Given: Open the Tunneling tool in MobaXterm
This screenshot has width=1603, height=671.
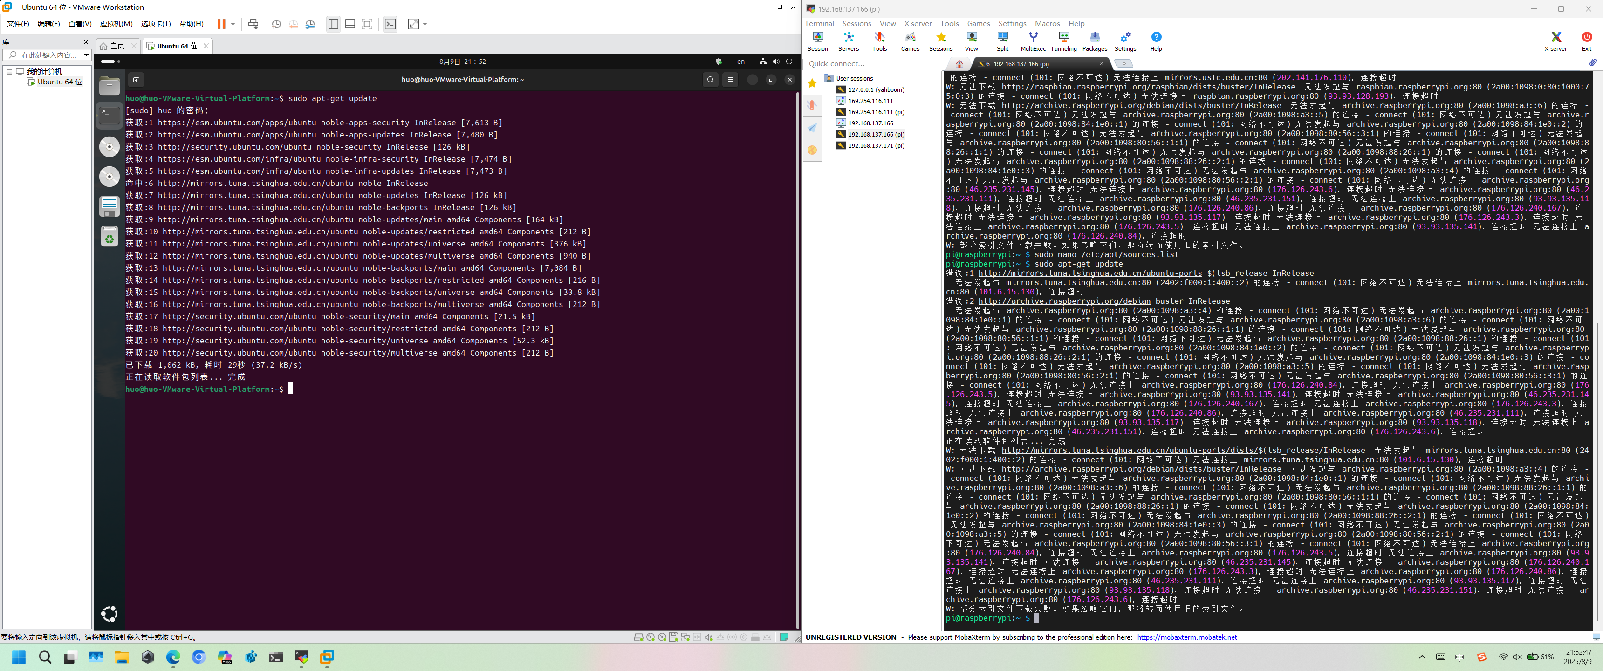Looking at the screenshot, I should click(x=1063, y=41).
